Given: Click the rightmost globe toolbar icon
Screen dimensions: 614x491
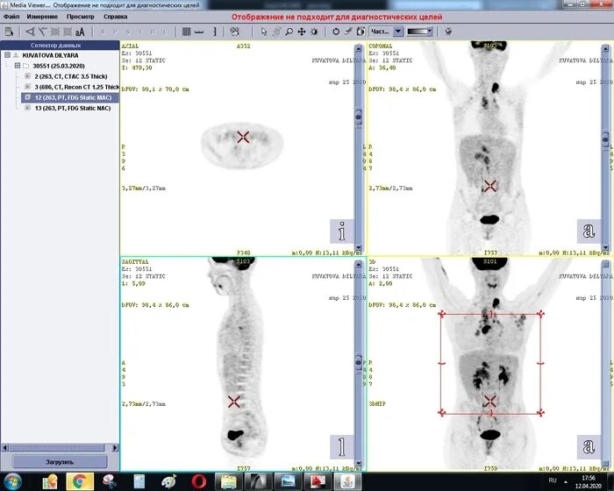Looking at the screenshot, I should pos(449,32).
